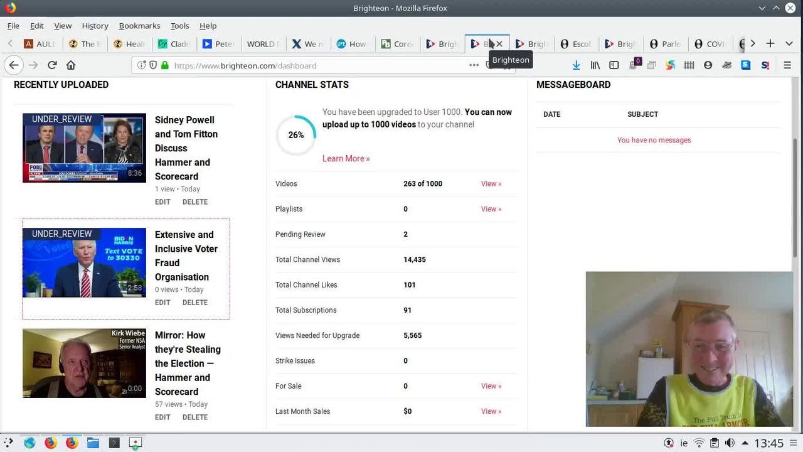Expand the list all tabs dropdown arrow
This screenshot has height=452, width=803.
(x=789, y=43)
